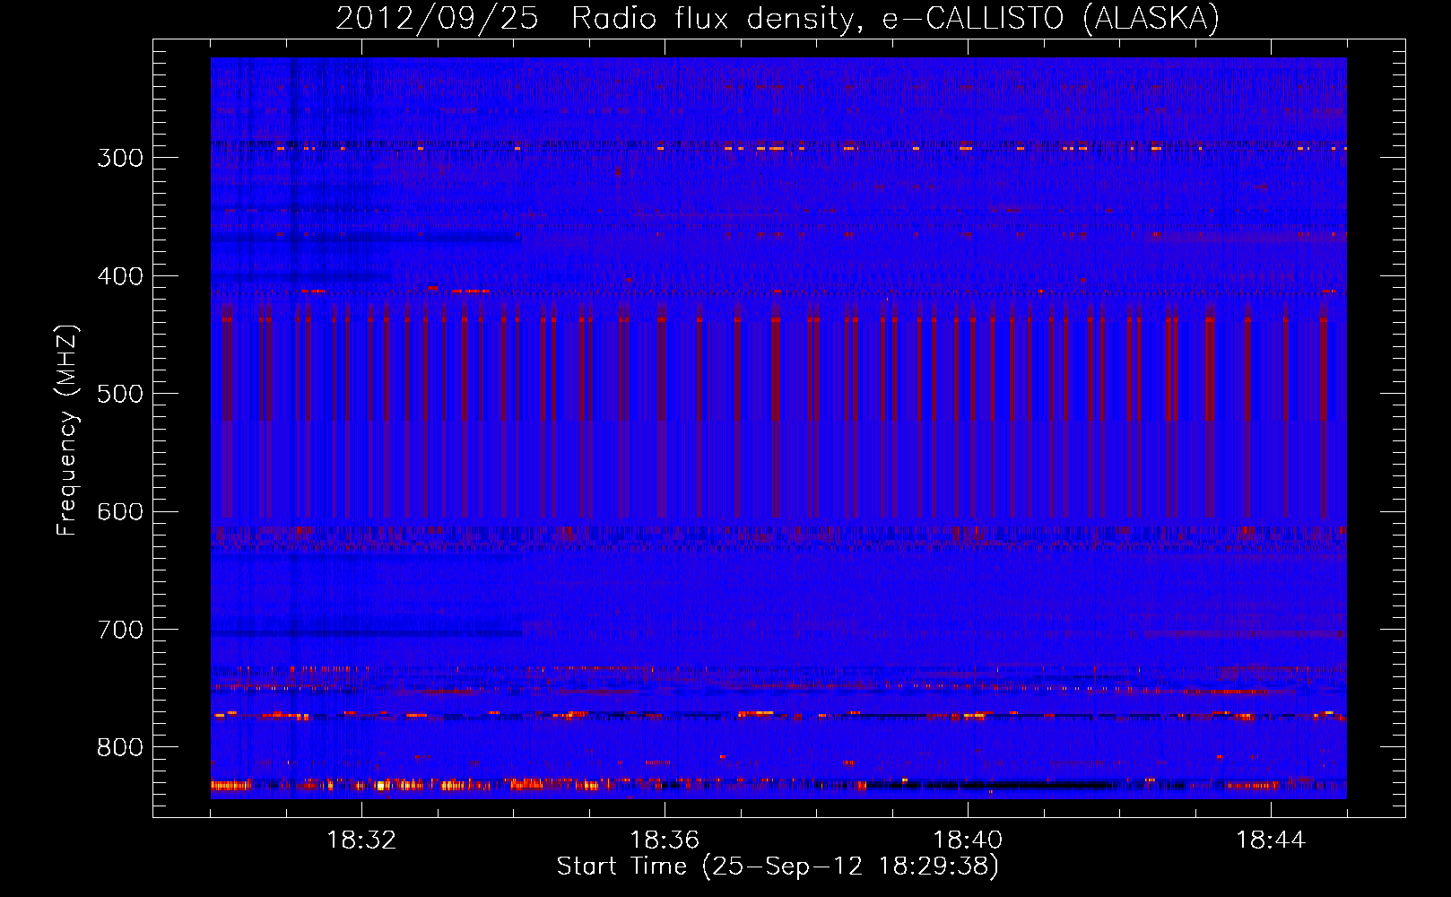
Task: Click the 500 frequency tick label
Action: coord(120,394)
